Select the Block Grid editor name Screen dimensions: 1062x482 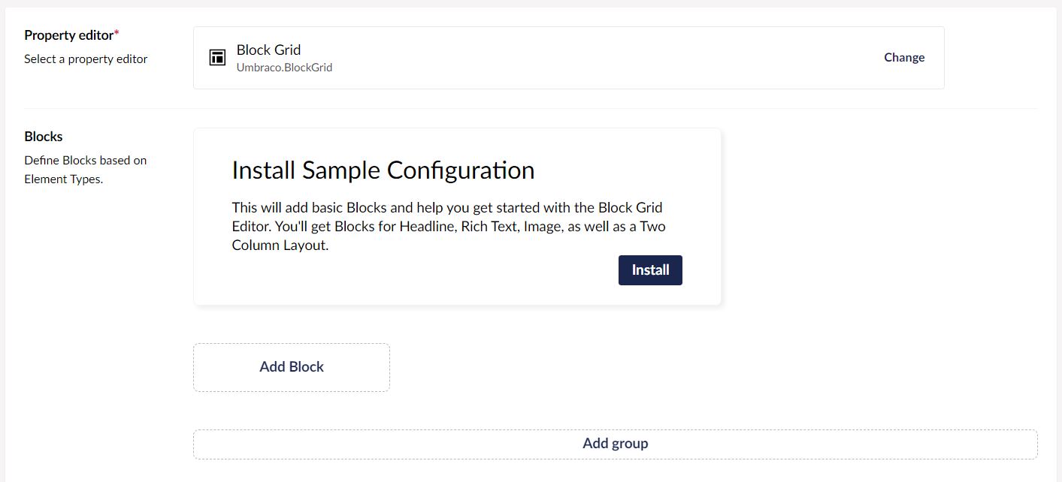coord(268,50)
